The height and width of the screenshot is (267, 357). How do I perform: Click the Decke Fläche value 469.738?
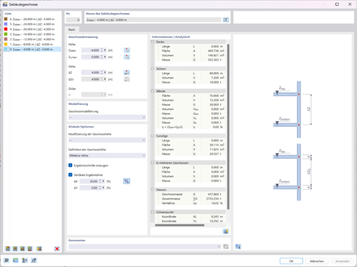click(213, 51)
